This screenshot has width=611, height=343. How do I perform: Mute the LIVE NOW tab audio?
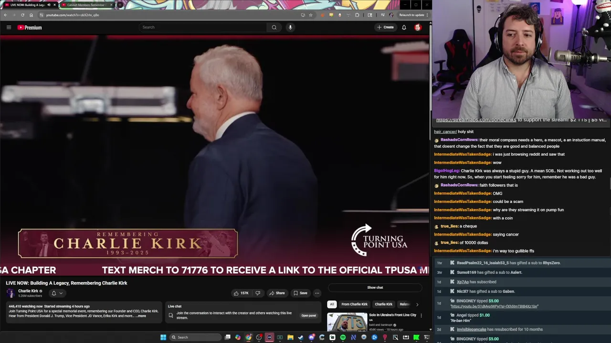(49, 5)
